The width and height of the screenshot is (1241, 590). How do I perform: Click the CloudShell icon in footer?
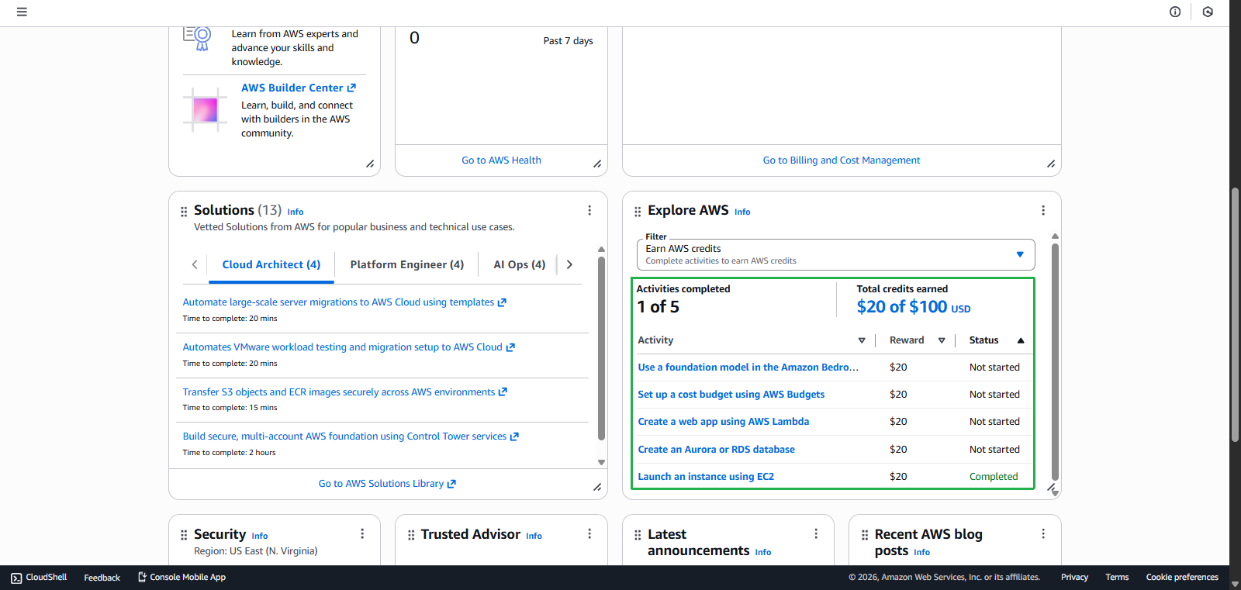[16, 578]
